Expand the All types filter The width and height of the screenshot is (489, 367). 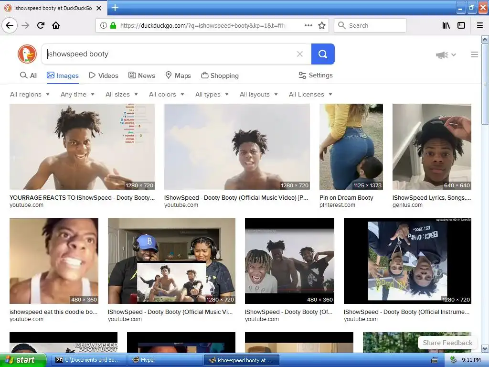212,94
